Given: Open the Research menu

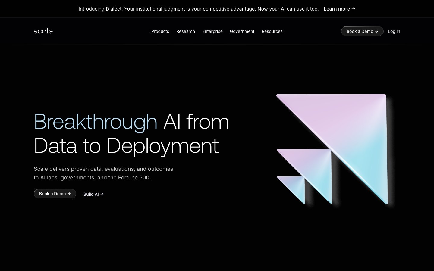Looking at the screenshot, I should pyautogui.click(x=186, y=31).
